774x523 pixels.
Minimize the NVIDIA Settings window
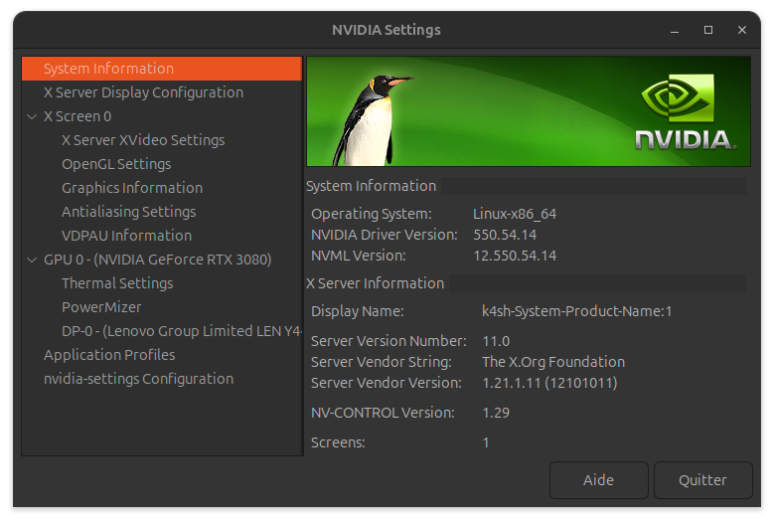tap(677, 30)
